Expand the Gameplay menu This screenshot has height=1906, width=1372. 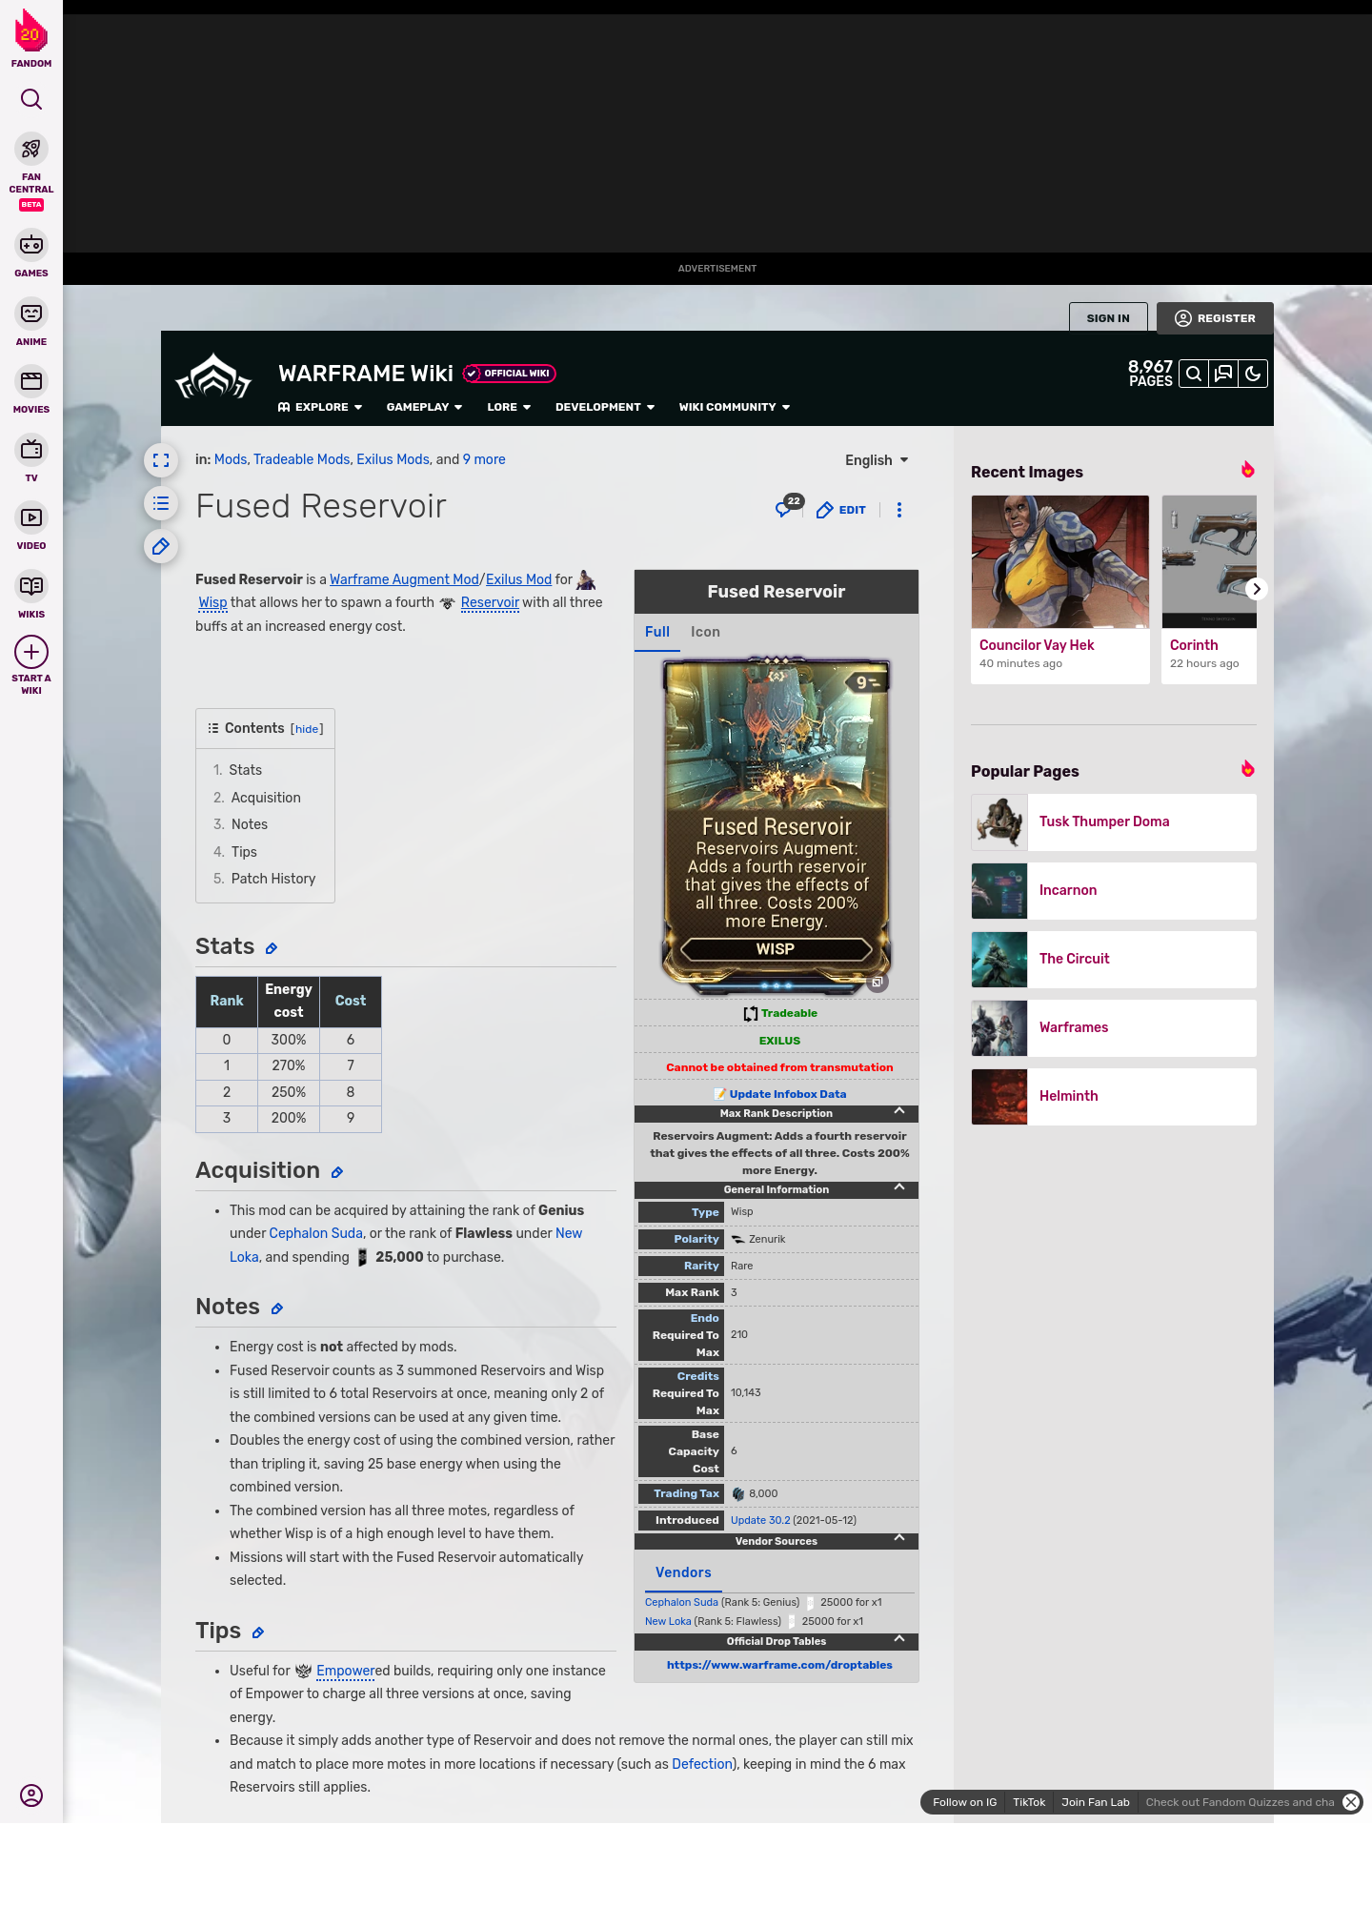pyautogui.click(x=424, y=407)
